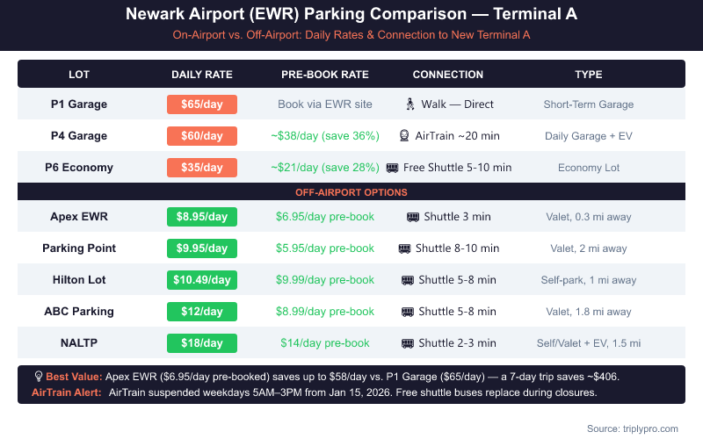The width and height of the screenshot is (703, 439).
Task: Click the walking person icon for P1 Garage
Action: tap(409, 104)
